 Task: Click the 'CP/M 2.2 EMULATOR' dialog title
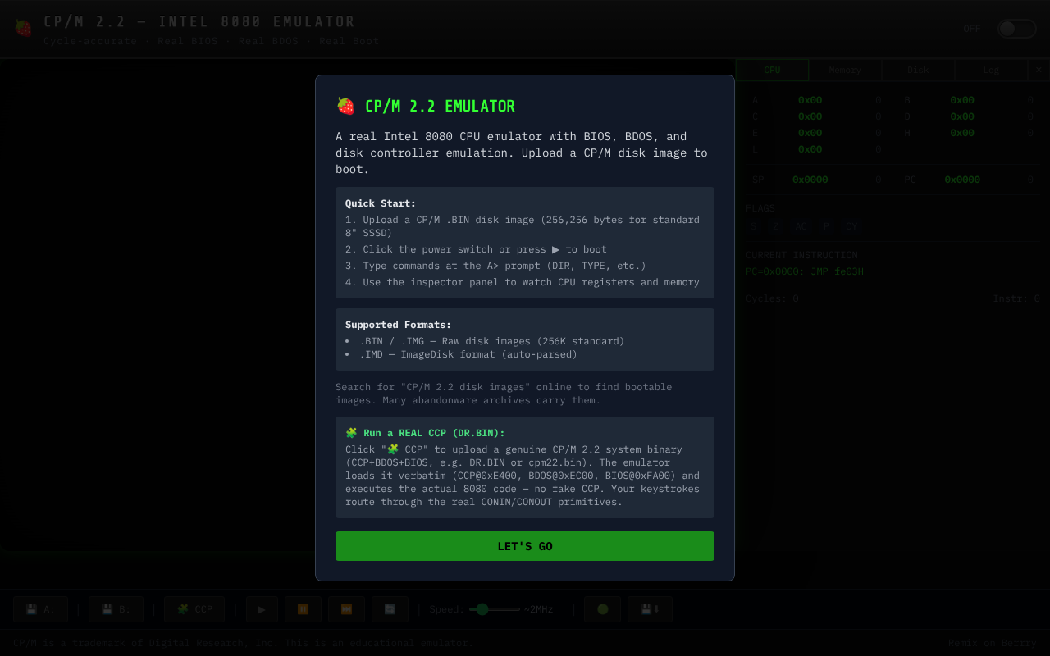[x=440, y=106]
